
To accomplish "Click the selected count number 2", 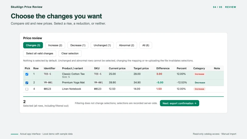I will pyautogui.click(x=24, y=102).
